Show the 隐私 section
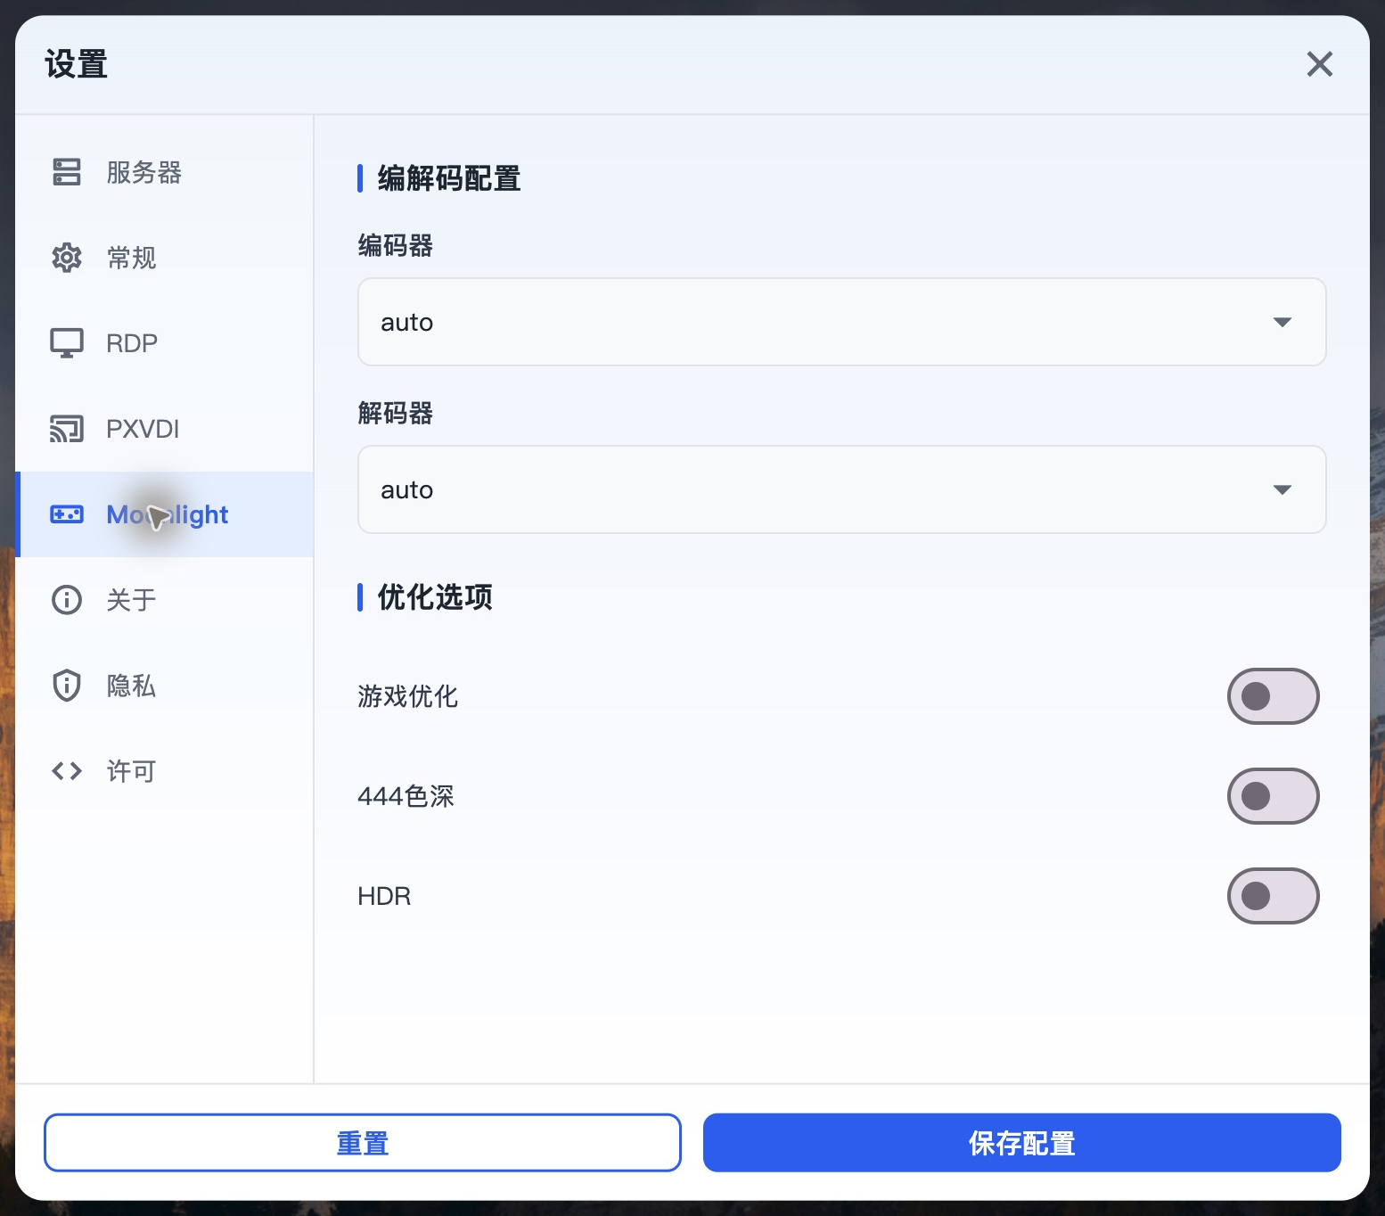The height and width of the screenshot is (1216, 1385). tap(165, 686)
